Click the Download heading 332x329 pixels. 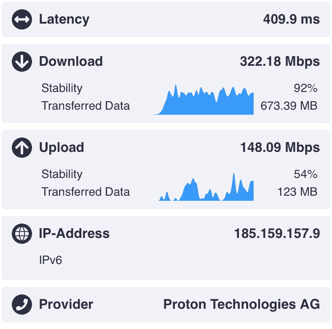(x=71, y=62)
